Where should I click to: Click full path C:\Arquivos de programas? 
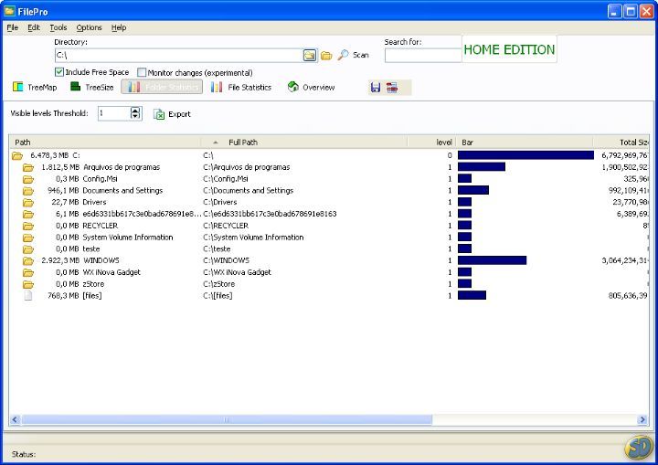pyautogui.click(x=247, y=167)
